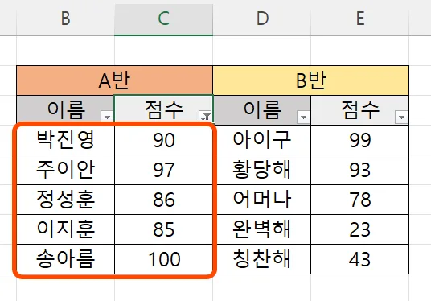
Task: Select the cell containing 이지훈
Action: click(x=65, y=229)
